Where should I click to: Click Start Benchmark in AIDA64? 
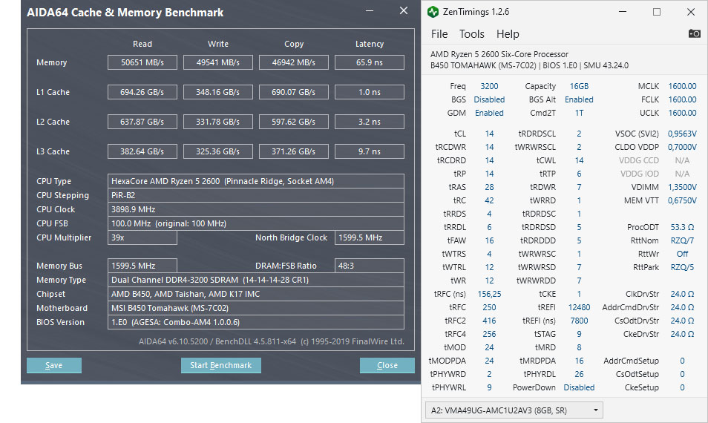221,365
